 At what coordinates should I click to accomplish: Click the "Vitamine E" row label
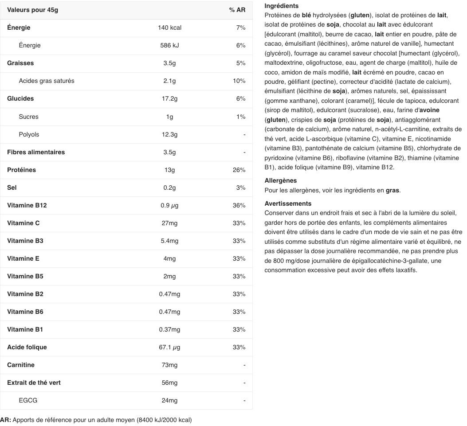pos(23,258)
